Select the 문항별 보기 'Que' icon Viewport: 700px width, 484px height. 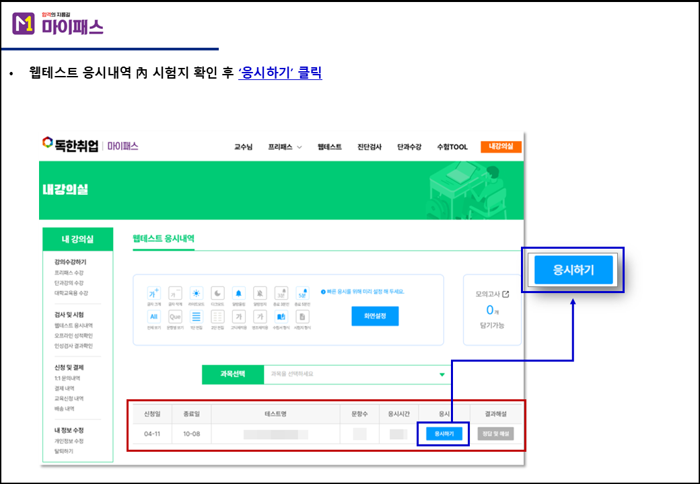(175, 317)
